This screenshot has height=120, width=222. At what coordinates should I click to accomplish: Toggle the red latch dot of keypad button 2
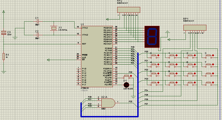195,55
